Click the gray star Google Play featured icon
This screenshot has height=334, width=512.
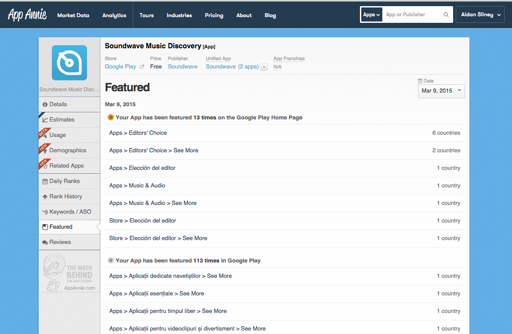[x=111, y=260]
